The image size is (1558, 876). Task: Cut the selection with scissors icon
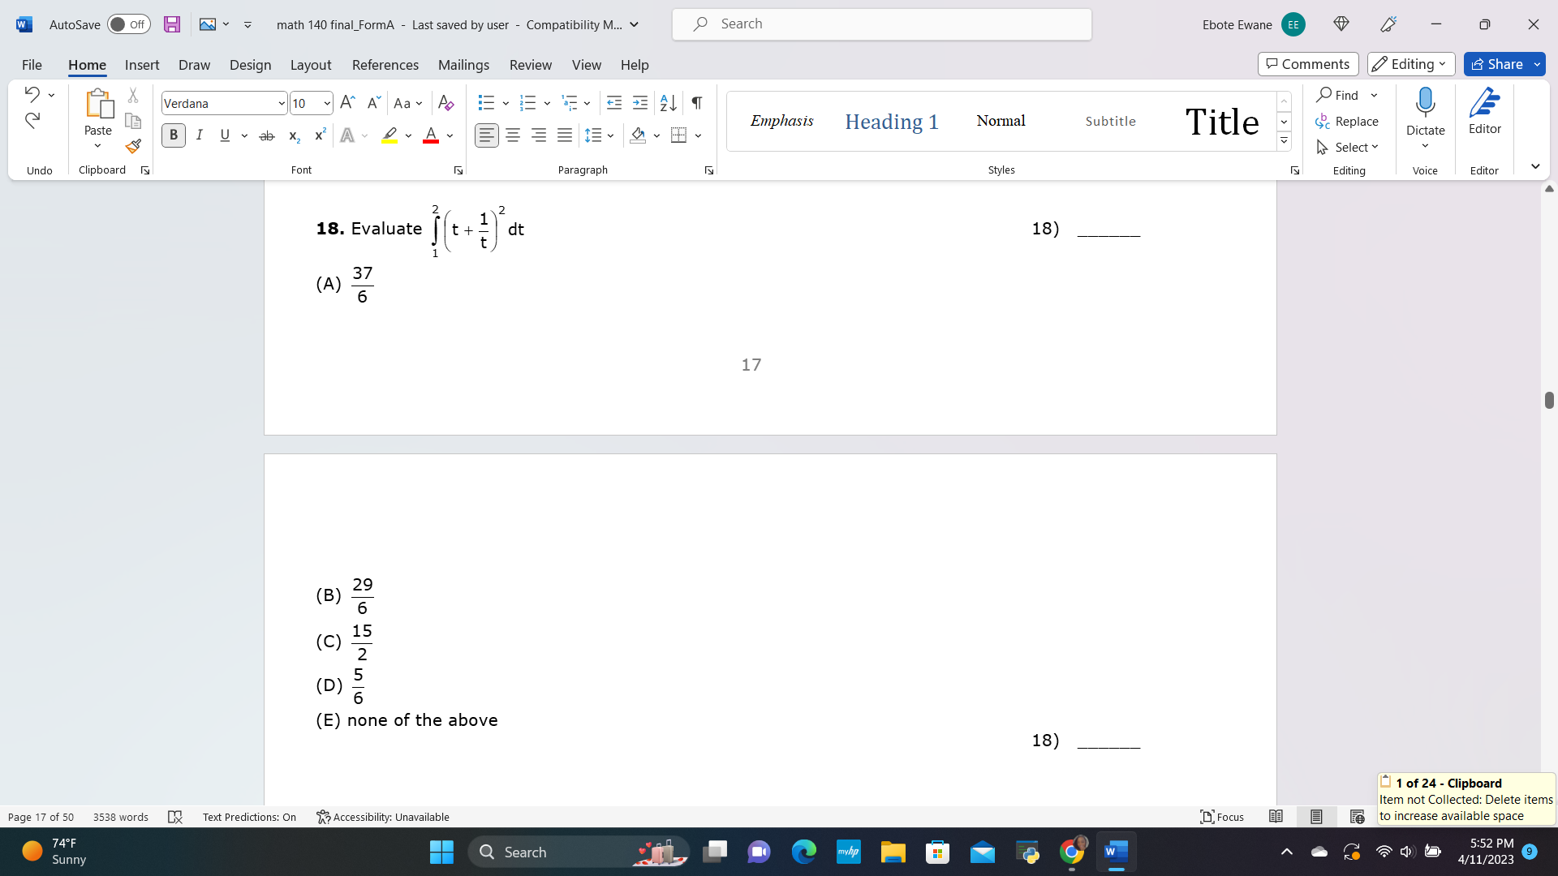point(132,95)
